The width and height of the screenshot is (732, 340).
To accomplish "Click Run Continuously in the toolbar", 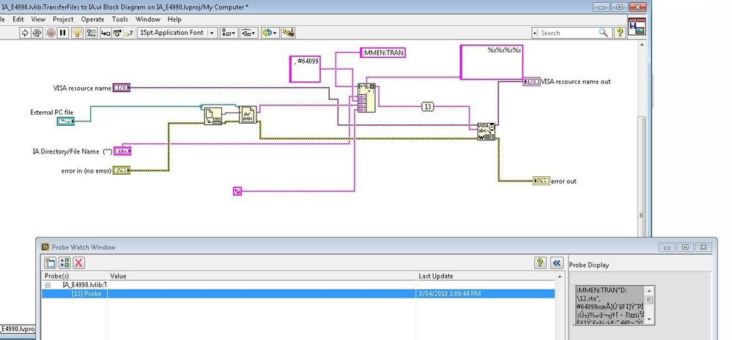I will pyautogui.click(x=37, y=33).
